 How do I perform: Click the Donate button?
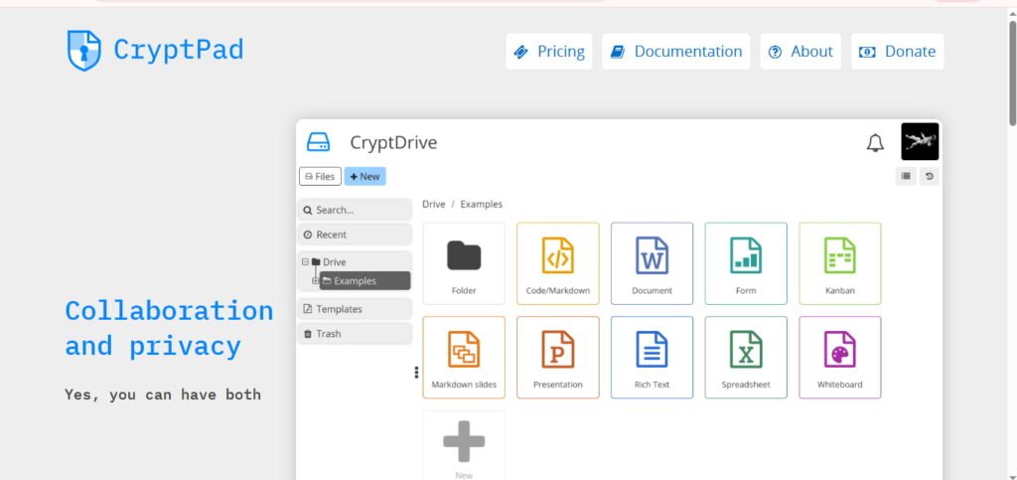click(898, 52)
